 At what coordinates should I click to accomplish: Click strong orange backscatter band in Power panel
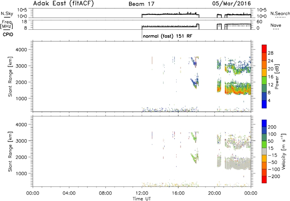[239, 91]
